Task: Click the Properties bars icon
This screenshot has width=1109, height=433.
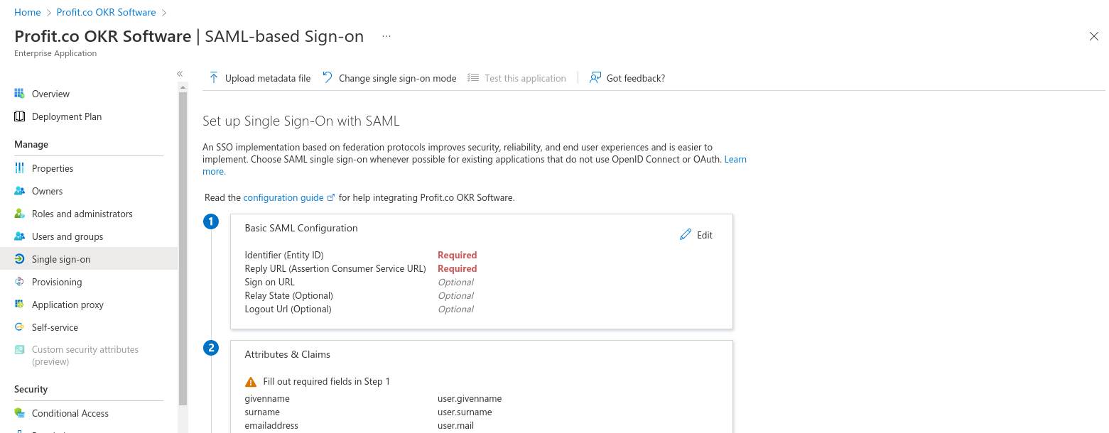Action: [20, 168]
